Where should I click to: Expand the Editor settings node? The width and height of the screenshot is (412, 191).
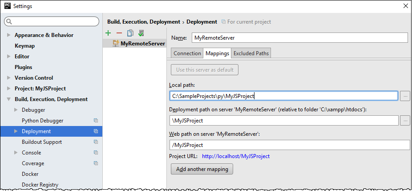pos(8,56)
